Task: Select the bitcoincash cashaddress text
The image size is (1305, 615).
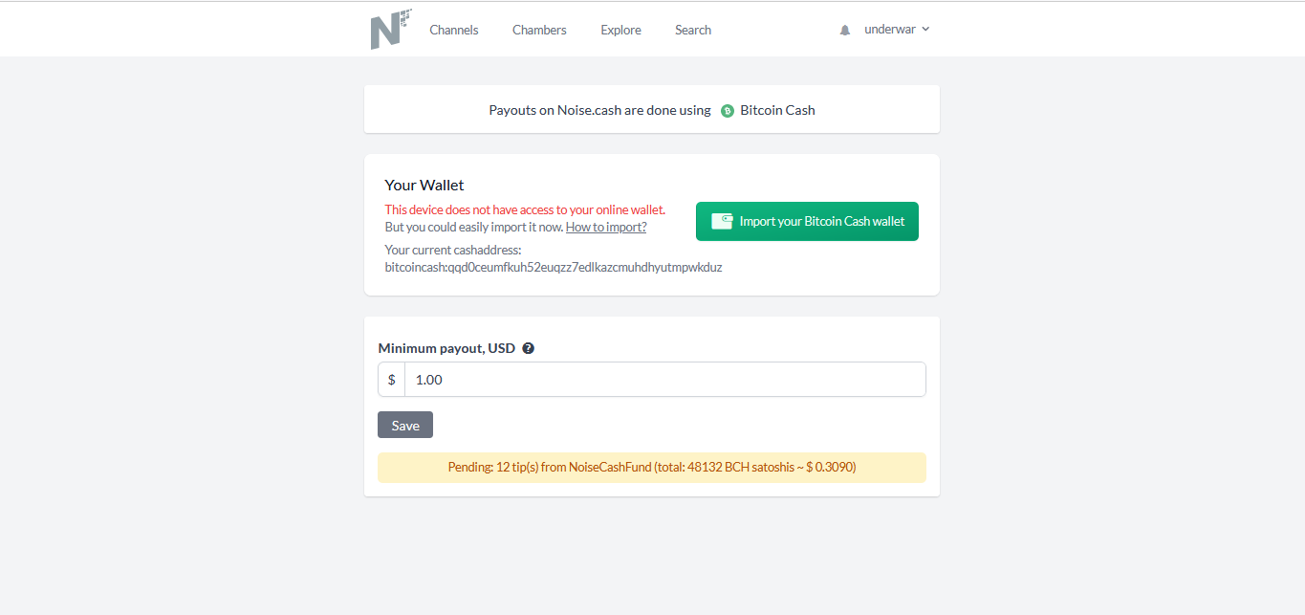Action: tap(554, 268)
